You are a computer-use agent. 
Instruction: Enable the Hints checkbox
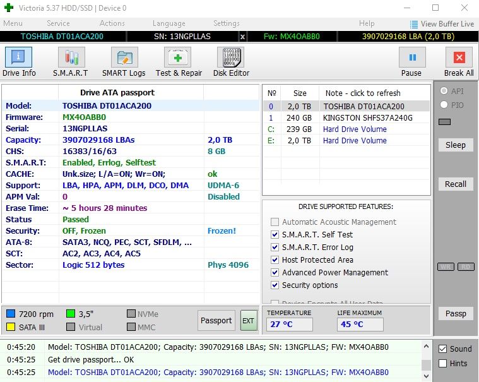coord(442,363)
